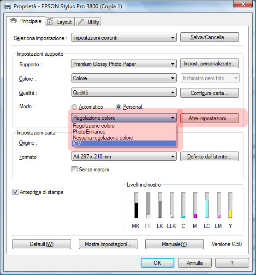Click the Altre impostazioni button
This screenshot has height=275, width=256.
[209, 118]
